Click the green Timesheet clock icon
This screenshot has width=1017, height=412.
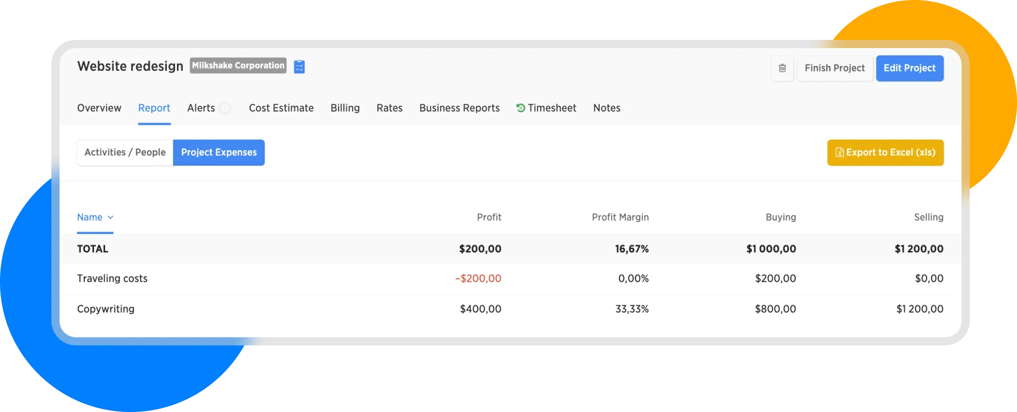[x=520, y=108]
